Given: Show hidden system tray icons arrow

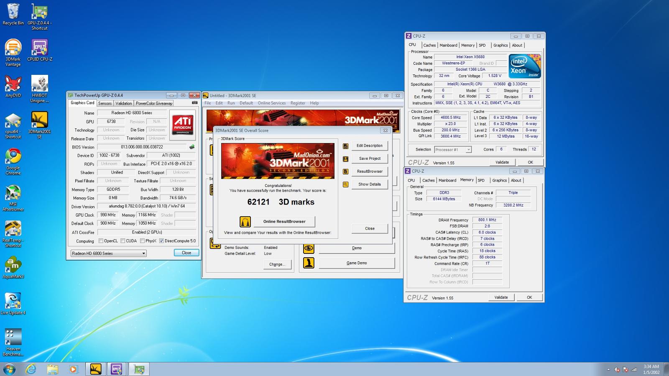Looking at the screenshot, I should point(608,370).
